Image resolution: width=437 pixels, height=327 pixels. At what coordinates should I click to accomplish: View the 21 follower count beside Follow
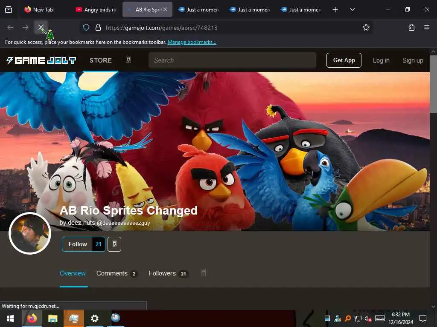click(x=99, y=244)
